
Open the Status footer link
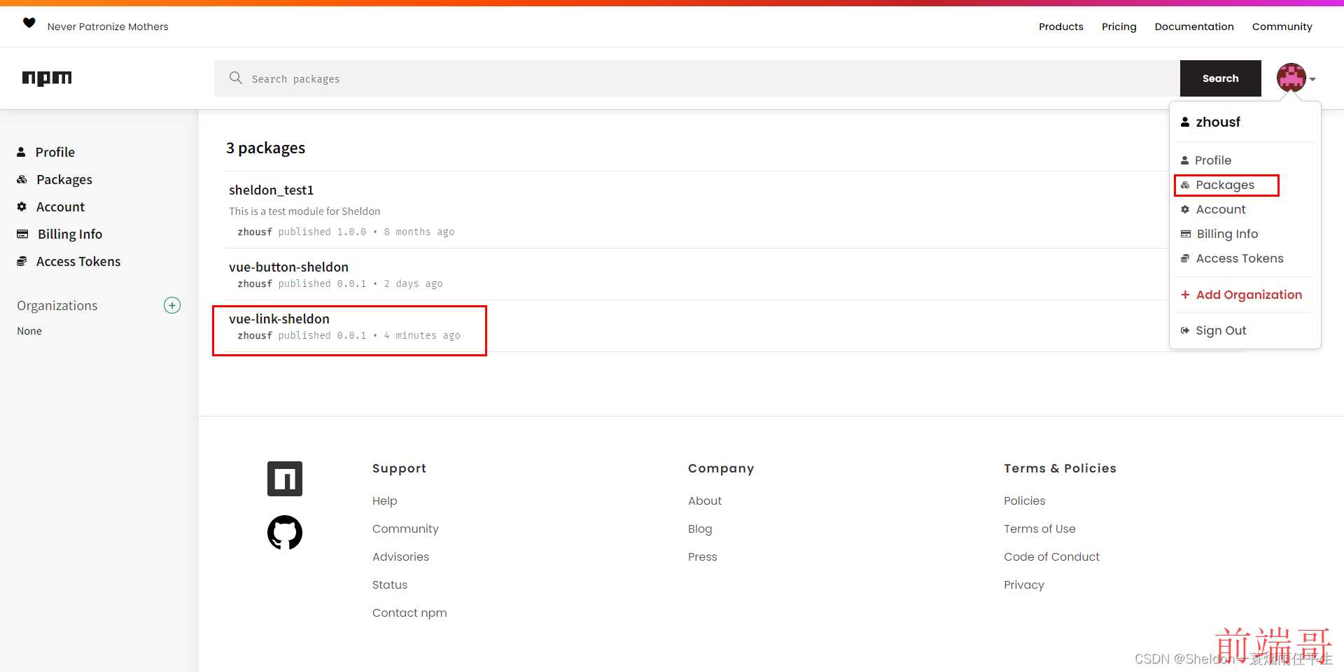(390, 584)
